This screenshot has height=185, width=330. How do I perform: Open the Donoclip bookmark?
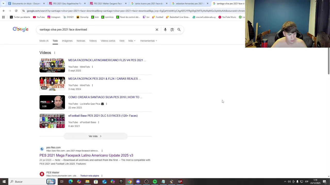[82, 17]
